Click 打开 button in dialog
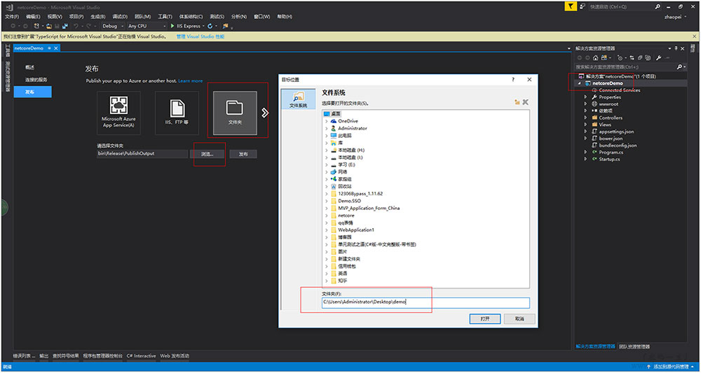Screen dimensions: 701x373 pyautogui.click(x=484, y=319)
